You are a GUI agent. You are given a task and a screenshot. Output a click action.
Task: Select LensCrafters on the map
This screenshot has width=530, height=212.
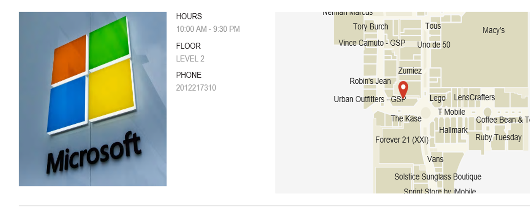(474, 98)
